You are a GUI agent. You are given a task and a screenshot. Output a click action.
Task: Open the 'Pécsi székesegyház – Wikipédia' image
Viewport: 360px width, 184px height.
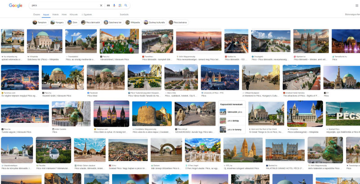(305, 114)
